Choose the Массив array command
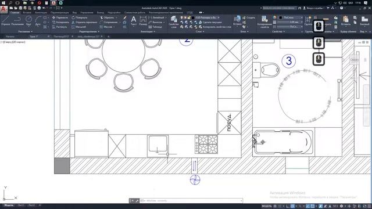This screenshot has width=372, height=209. [x=106, y=27]
